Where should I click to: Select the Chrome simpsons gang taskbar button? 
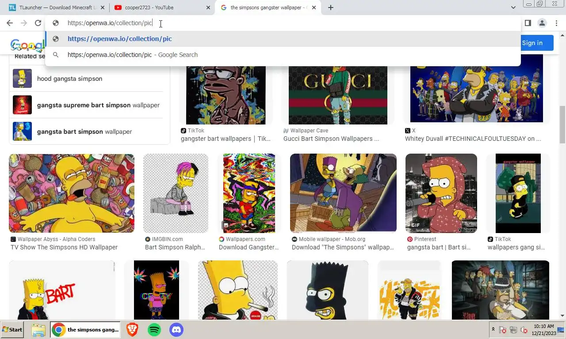(x=86, y=330)
